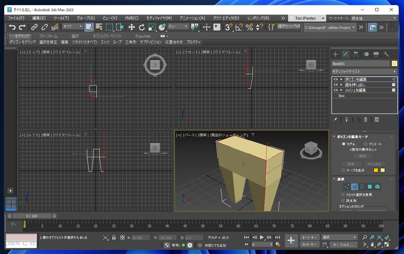Viewport: 404px width, 254px height.
Task: Toggle visibility of ポリゴンを編集 modifier
Action: (335, 79)
